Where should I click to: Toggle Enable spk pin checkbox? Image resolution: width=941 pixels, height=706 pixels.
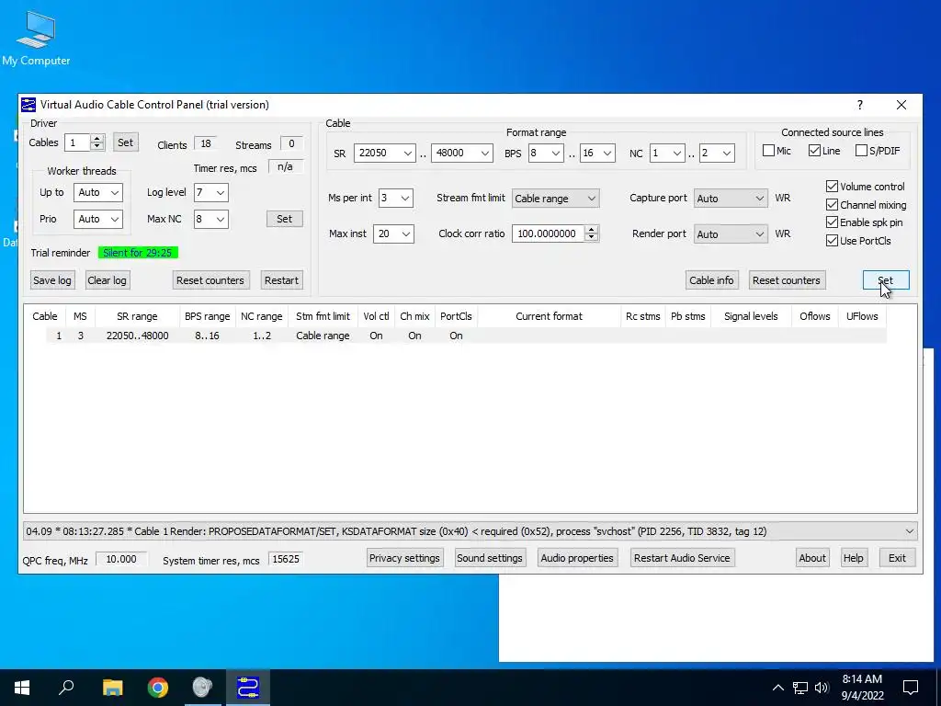[832, 222]
